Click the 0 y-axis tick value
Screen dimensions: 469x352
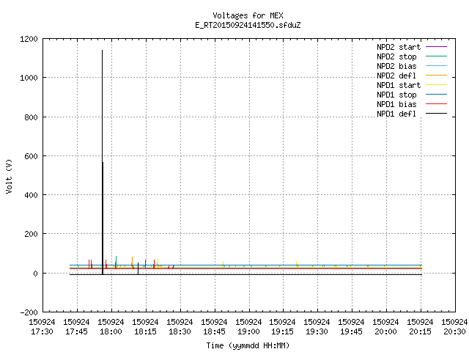tap(36, 274)
